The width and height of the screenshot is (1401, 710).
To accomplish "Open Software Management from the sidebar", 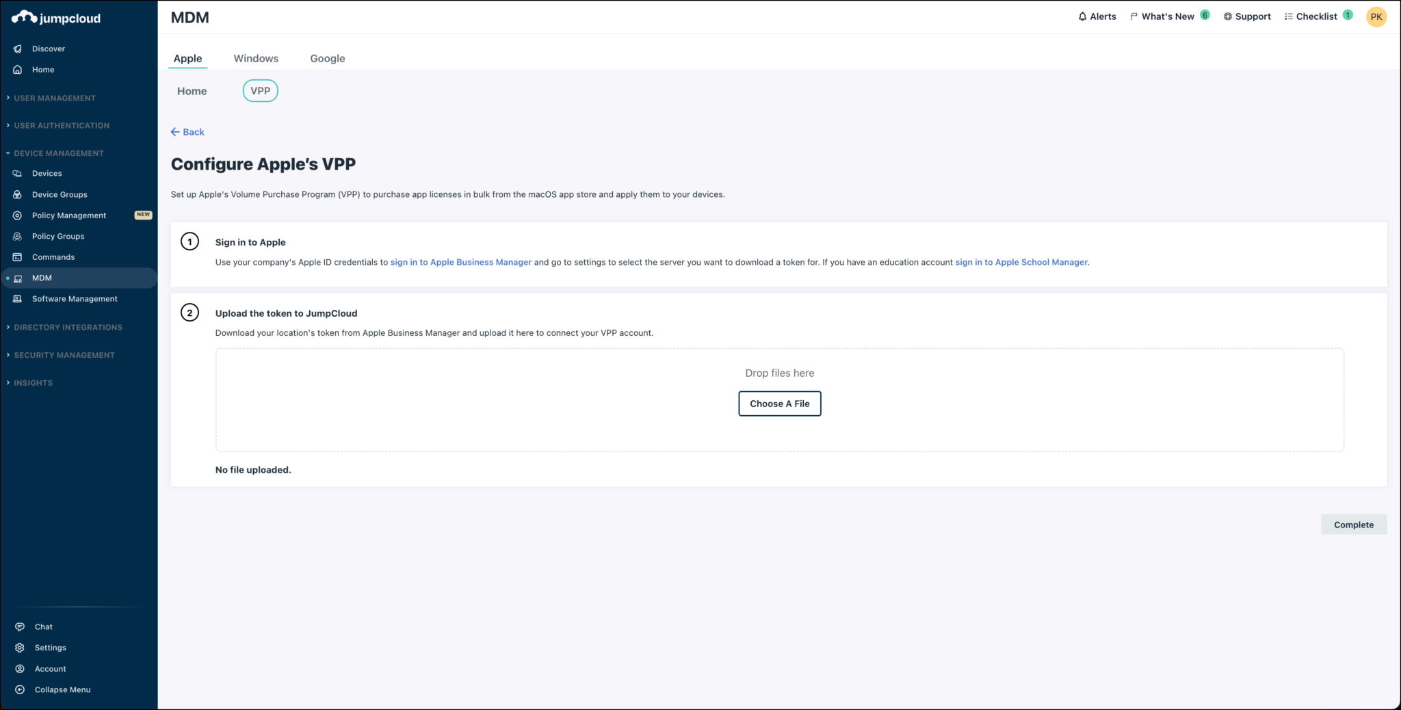I will (x=75, y=299).
